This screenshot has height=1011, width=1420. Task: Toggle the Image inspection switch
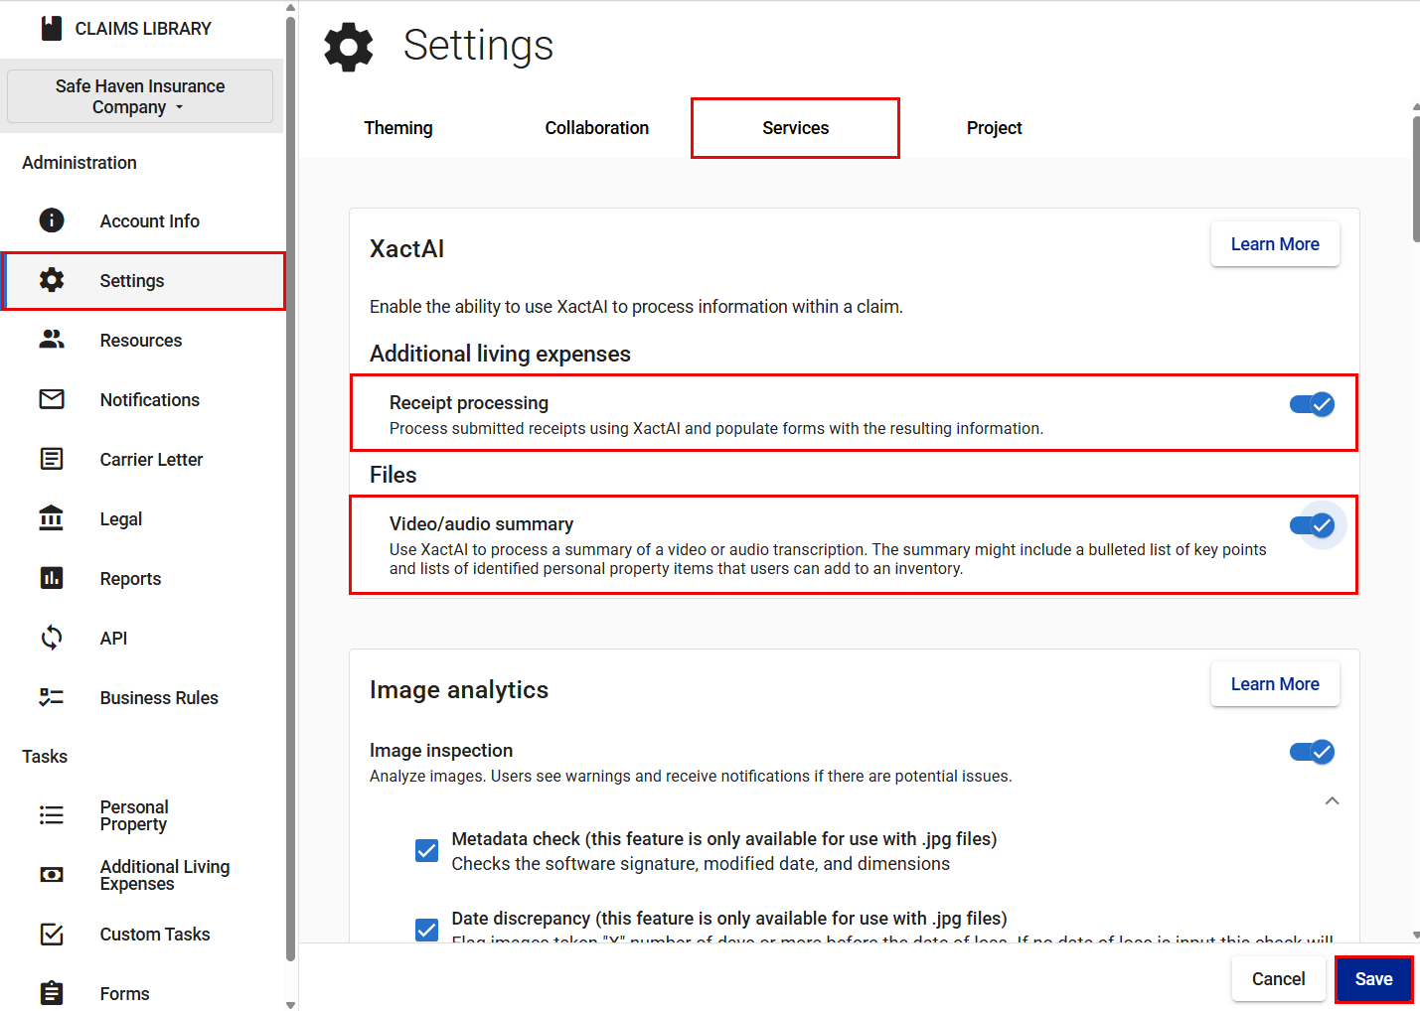click(x=1312, y=752)
